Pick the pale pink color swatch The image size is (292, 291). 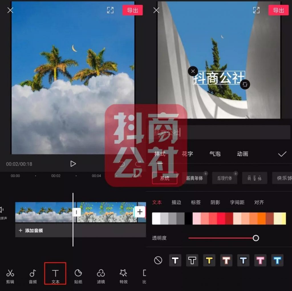click(197, 218)
